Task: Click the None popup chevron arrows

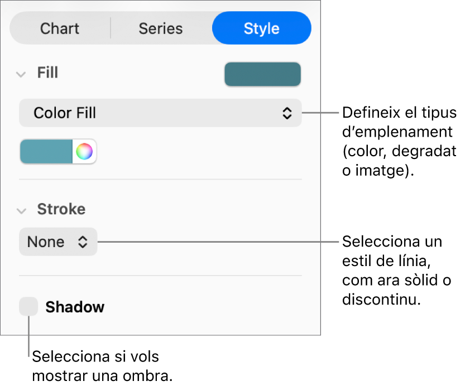Action: tap(82, 242)
